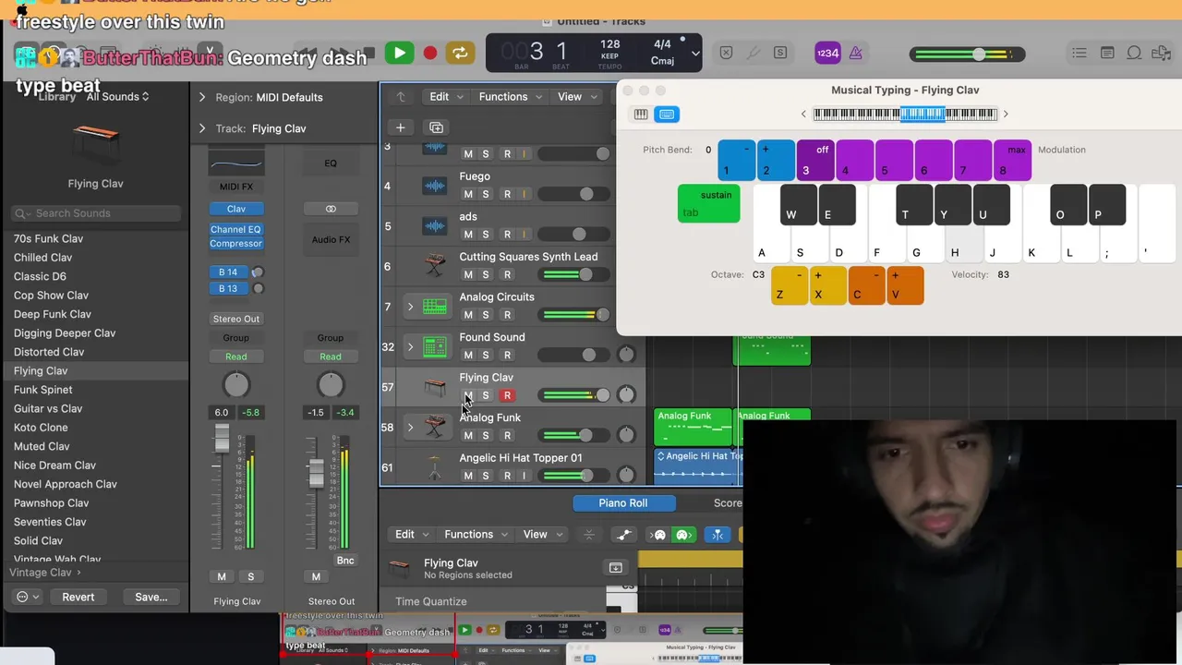Select the 70s Funk Clav patch

click(48, 238)
